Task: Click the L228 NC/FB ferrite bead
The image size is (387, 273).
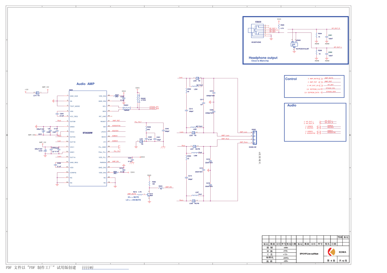Action: click(193, 201)
